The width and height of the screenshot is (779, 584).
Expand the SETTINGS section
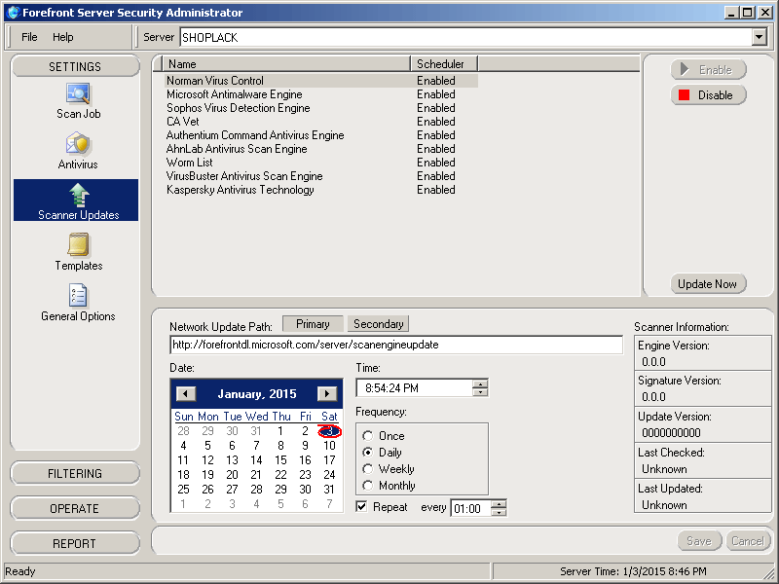75,66
